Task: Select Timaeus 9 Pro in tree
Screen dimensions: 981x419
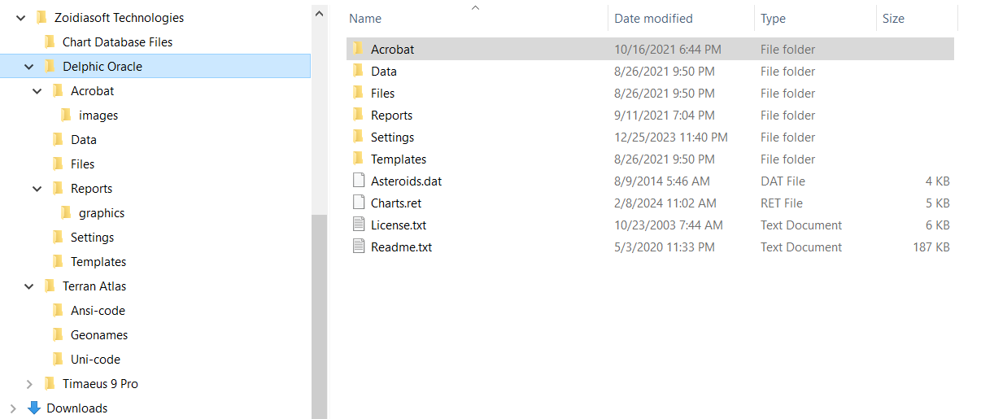Action: [x=100, y=384]
